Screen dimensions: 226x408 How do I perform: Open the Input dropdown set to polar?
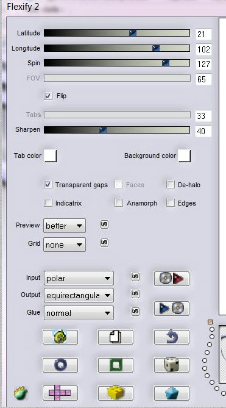pos(79,278)
